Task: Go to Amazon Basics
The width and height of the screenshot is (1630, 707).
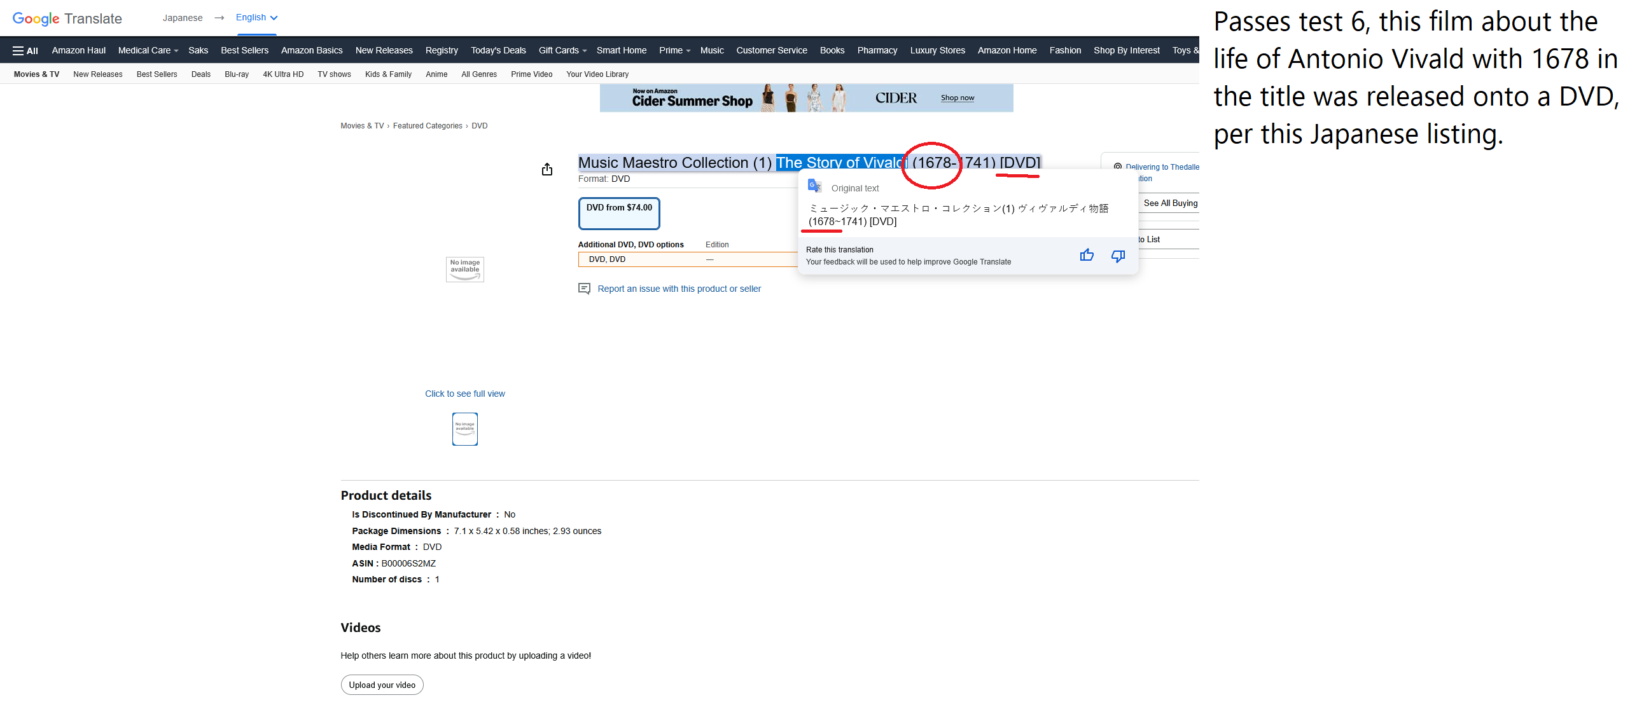Action: coord(312,51)
